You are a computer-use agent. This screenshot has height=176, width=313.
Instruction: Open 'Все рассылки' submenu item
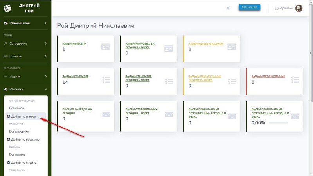tap(19, 131)
